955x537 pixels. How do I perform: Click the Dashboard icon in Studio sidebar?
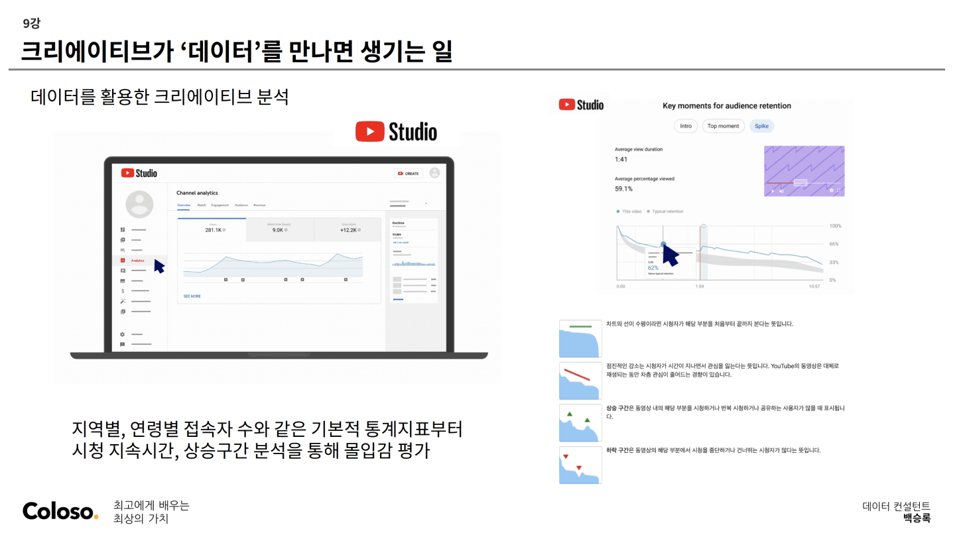click(x=122, y=229)
